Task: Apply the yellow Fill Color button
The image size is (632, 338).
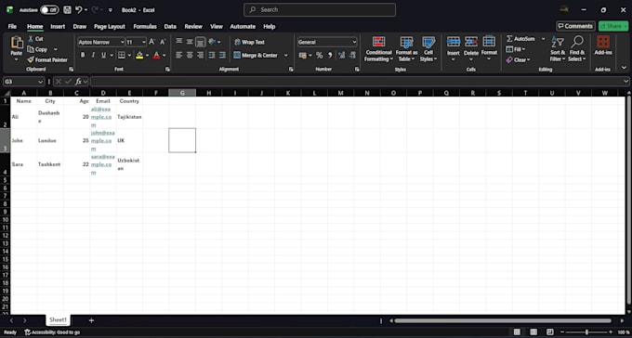Action: (139, 55)
